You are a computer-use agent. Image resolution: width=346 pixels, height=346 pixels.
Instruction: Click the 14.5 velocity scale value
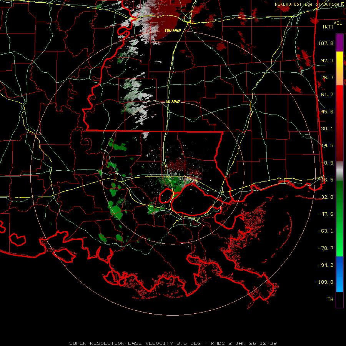pos(327,146)
